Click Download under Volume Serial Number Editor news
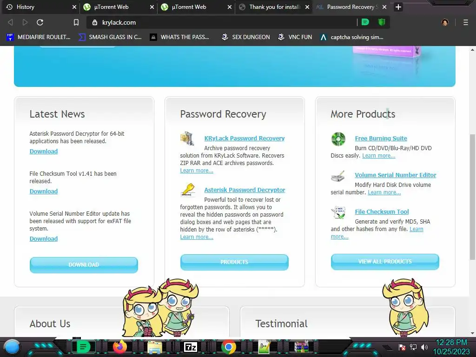Viewport: 476px width, 357px height. (x=43, y=238)
